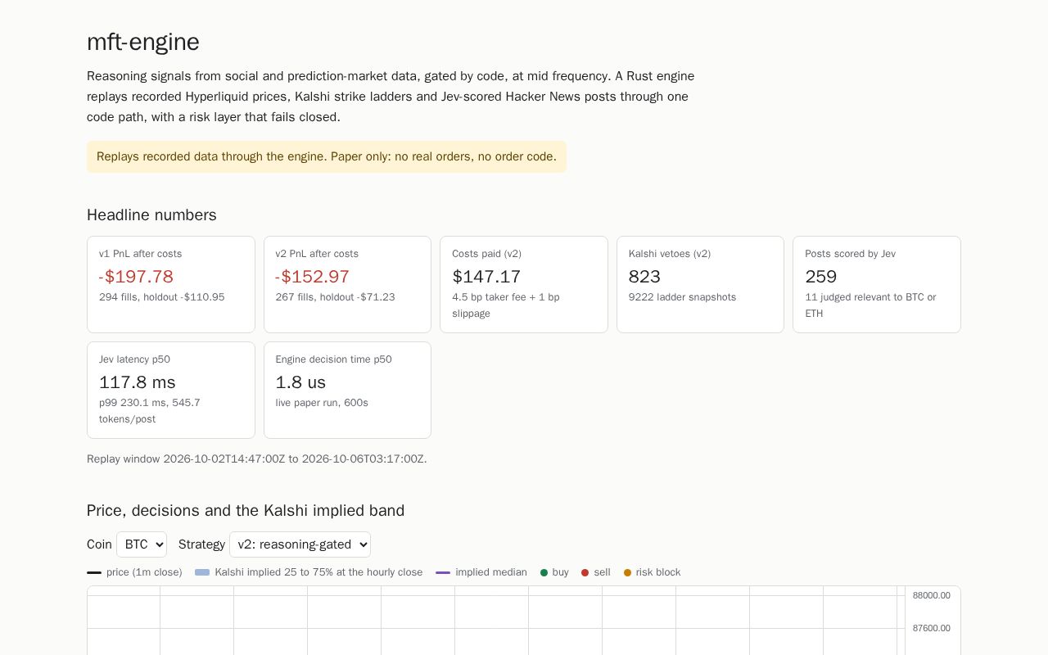Click the purple implied median legend swatch
The height and width of the screenshot is (655, 1048).
[x=443, y=572]
